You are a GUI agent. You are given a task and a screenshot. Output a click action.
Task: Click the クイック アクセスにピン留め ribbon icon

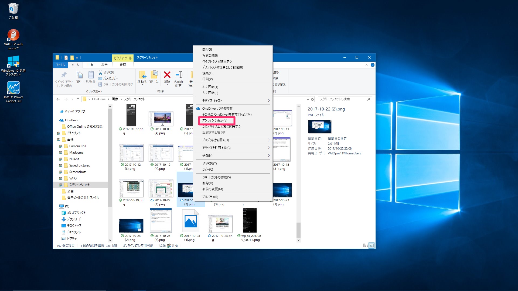point(64,79)
